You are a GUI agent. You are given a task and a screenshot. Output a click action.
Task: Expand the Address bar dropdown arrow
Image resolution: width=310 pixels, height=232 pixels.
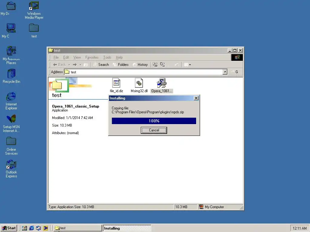pyautogui.click(x=225, y=72)
